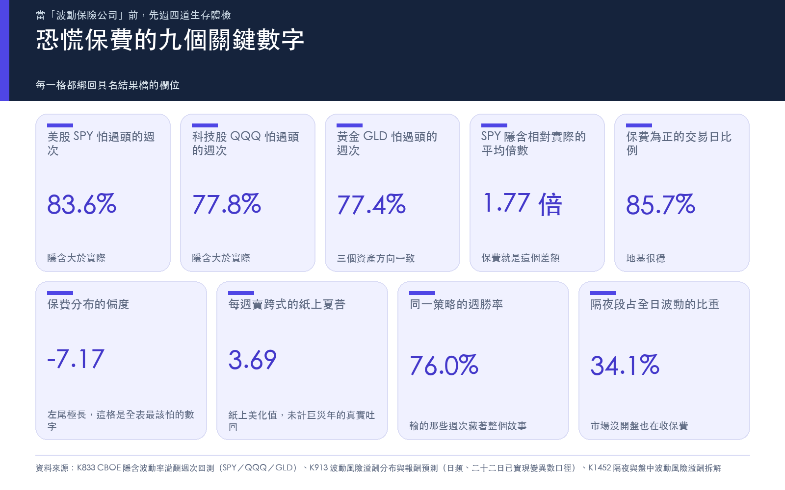Select the 76.0% value
Viewport: 785px width, 490px height.
pyautogui.click(x=444, y=365)
